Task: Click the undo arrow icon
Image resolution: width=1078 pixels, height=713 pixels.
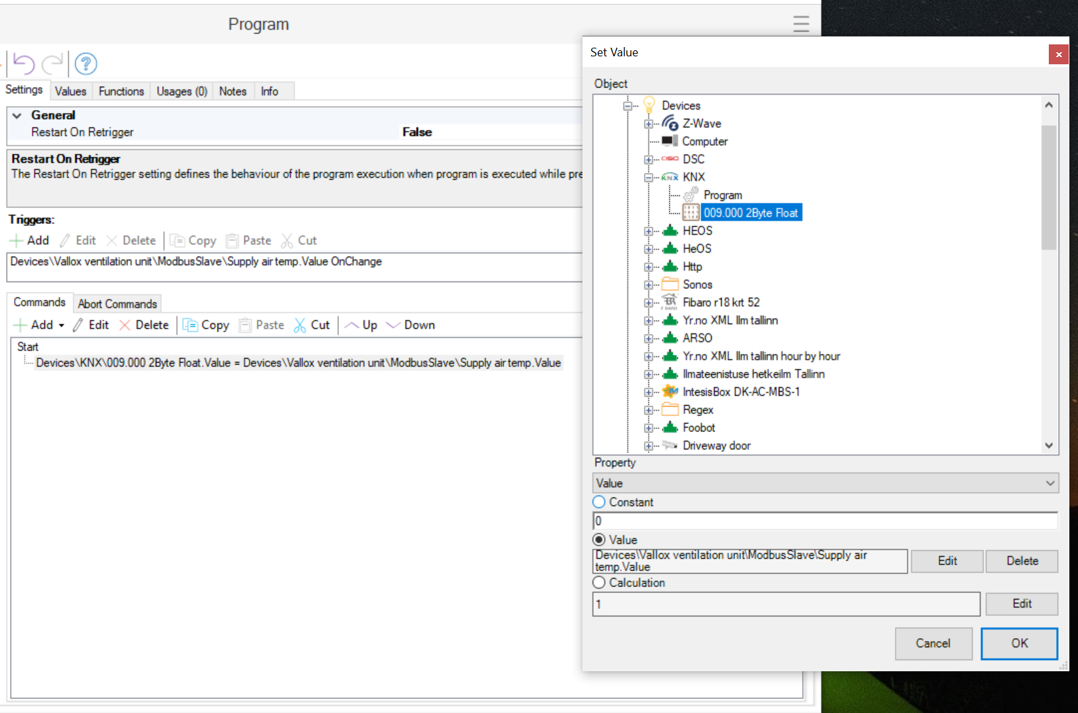Action: pos(24,64)
